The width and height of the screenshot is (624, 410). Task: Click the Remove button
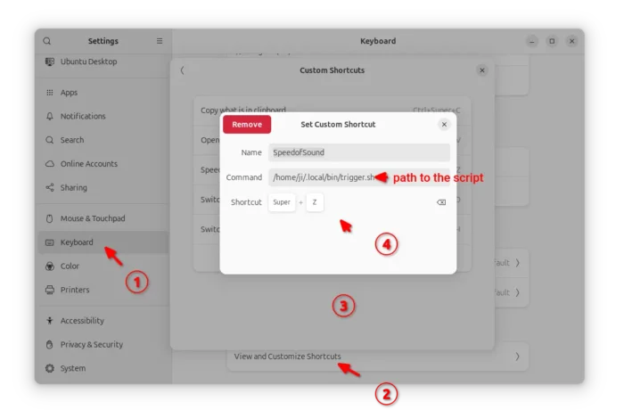tap(247, 125)
